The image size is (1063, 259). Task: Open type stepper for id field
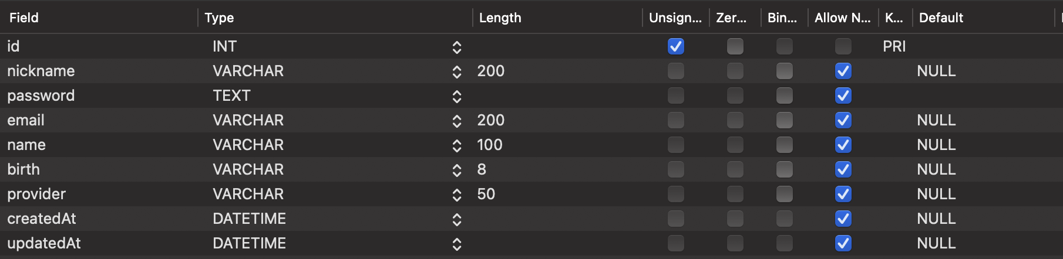pos(457,47)
